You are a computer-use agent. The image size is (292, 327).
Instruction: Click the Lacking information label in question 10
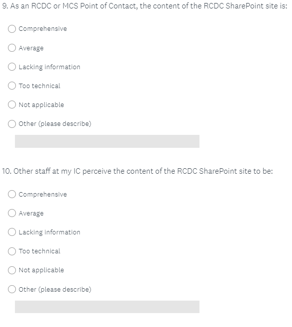[49, 232]
